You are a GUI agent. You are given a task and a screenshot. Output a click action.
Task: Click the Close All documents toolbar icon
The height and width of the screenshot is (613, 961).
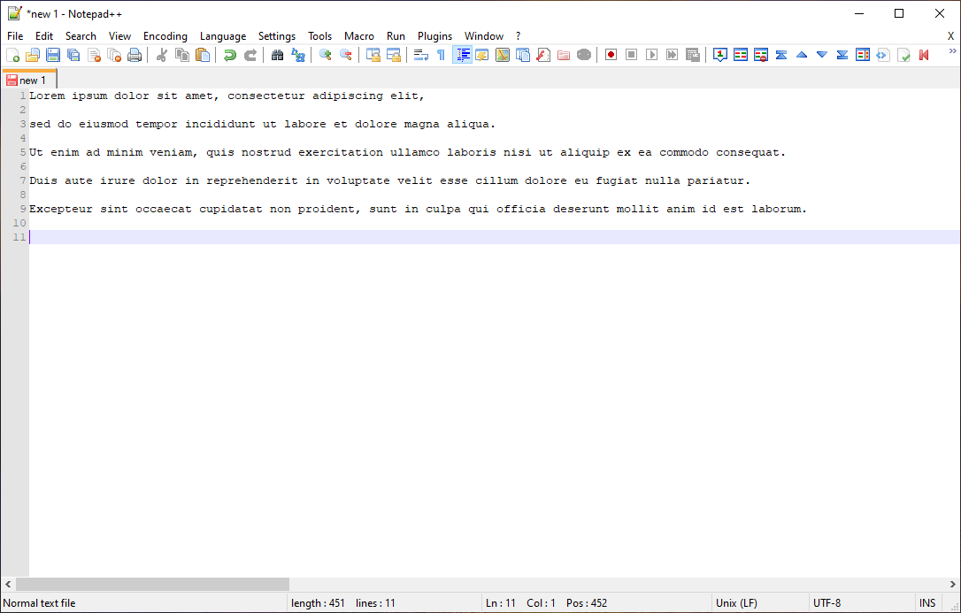point(114,55)
